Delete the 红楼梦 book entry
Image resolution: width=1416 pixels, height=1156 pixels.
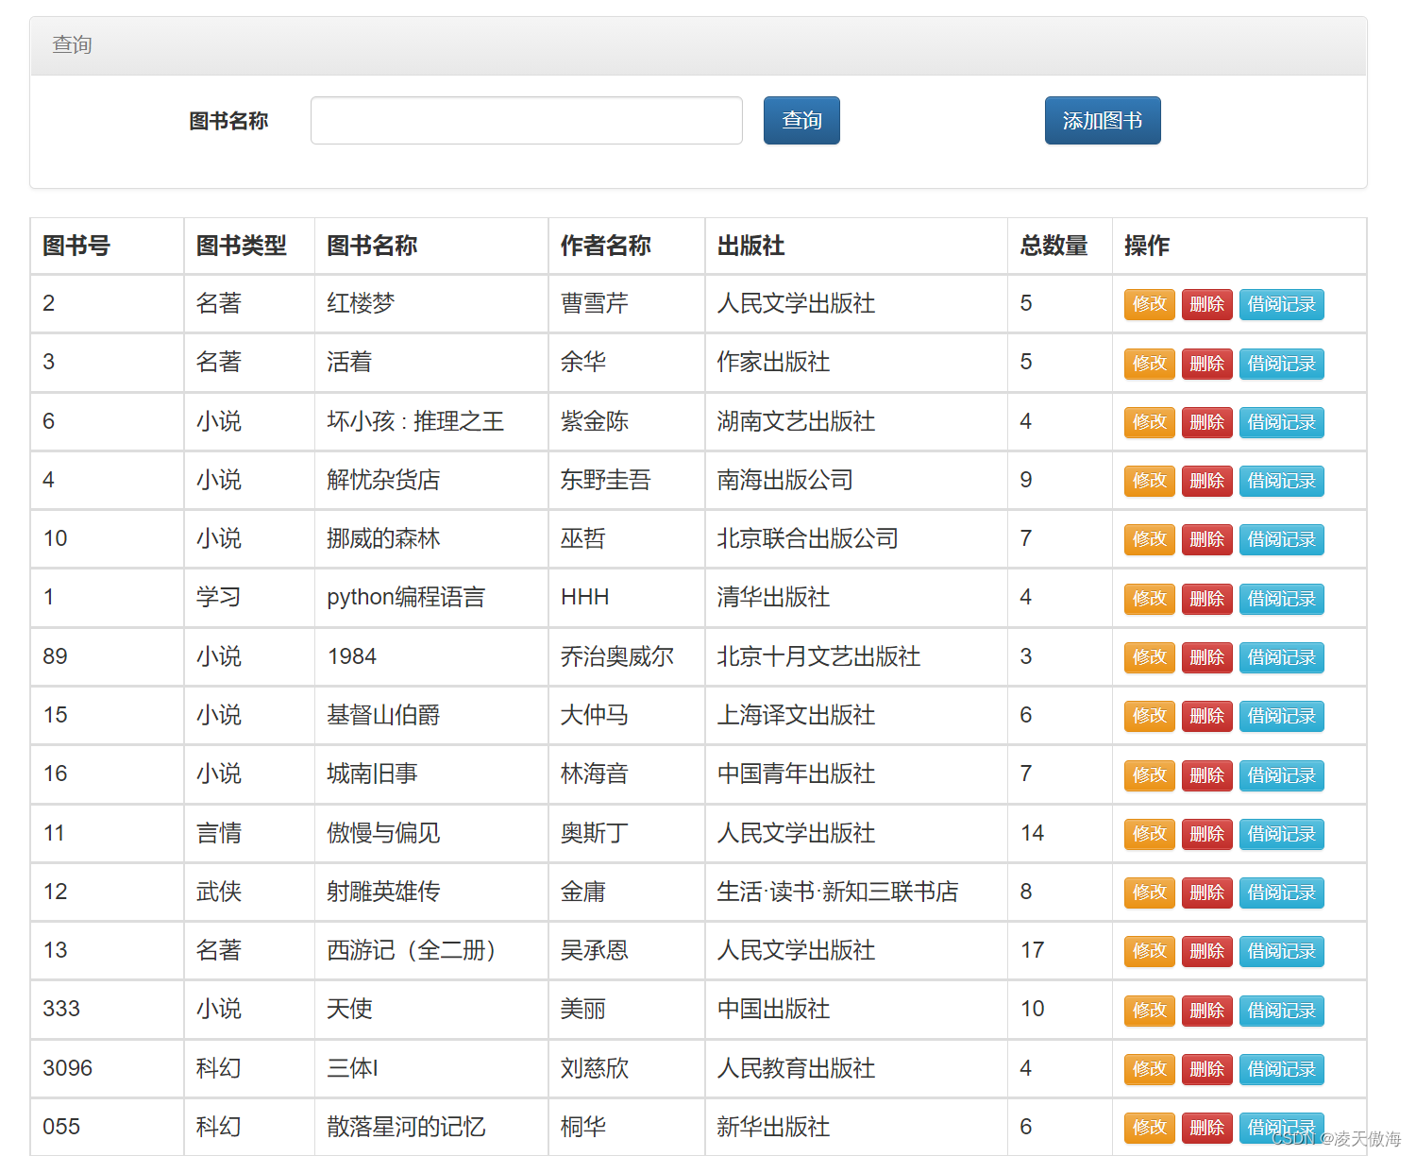pyautogui.click(x=1207, y=304)
